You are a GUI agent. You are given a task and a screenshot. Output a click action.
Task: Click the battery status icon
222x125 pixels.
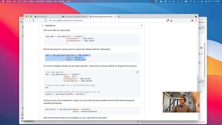click(186, 1)
